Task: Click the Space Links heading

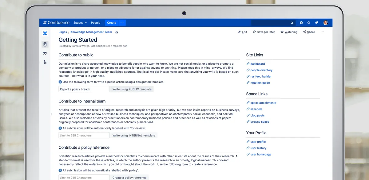Action: click(257, 94)
